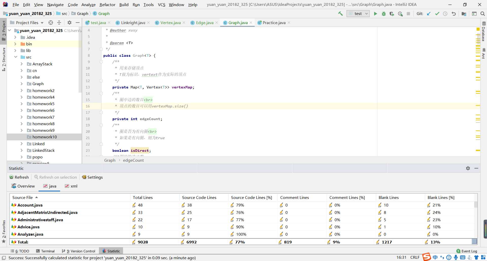
Task: Close the test.java tab
Action: (x=109, y=23)
